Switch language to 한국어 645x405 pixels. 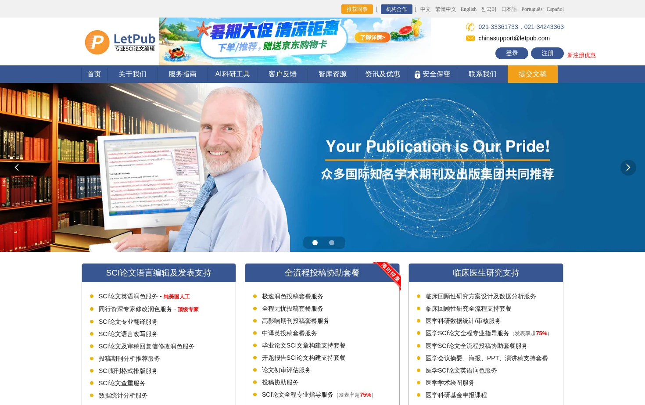pyautogui.click(x=489, y=9)
